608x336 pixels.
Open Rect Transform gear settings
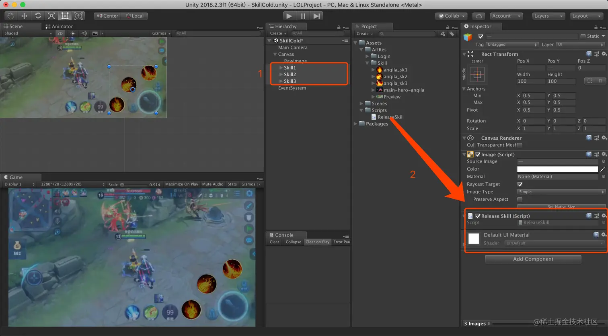(604, 54)
